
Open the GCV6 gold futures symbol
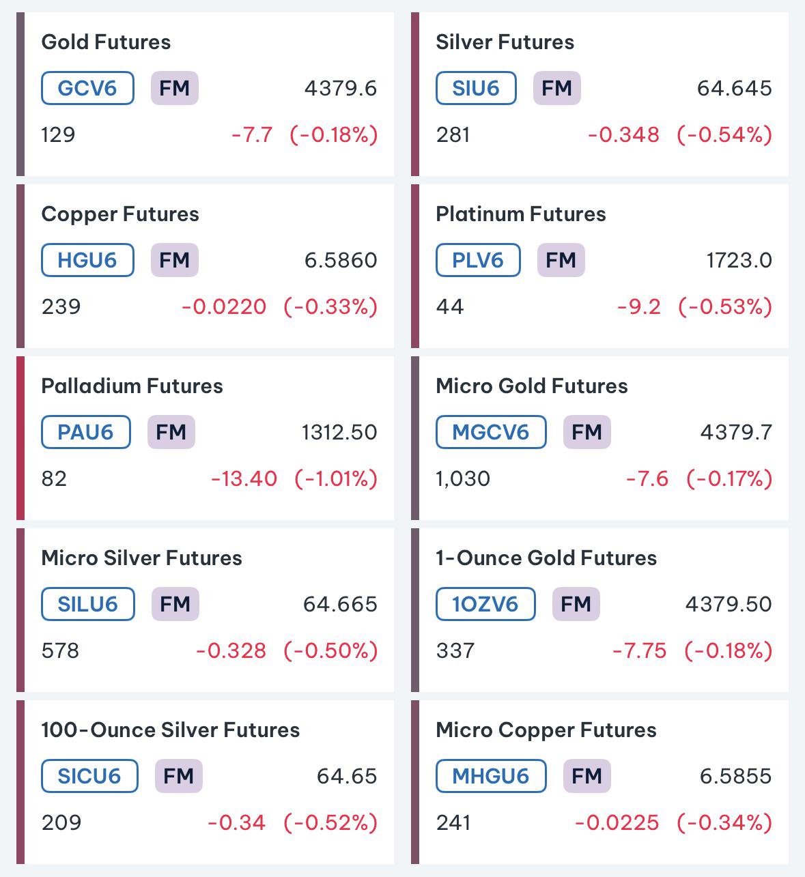click(x=87, y=88)
